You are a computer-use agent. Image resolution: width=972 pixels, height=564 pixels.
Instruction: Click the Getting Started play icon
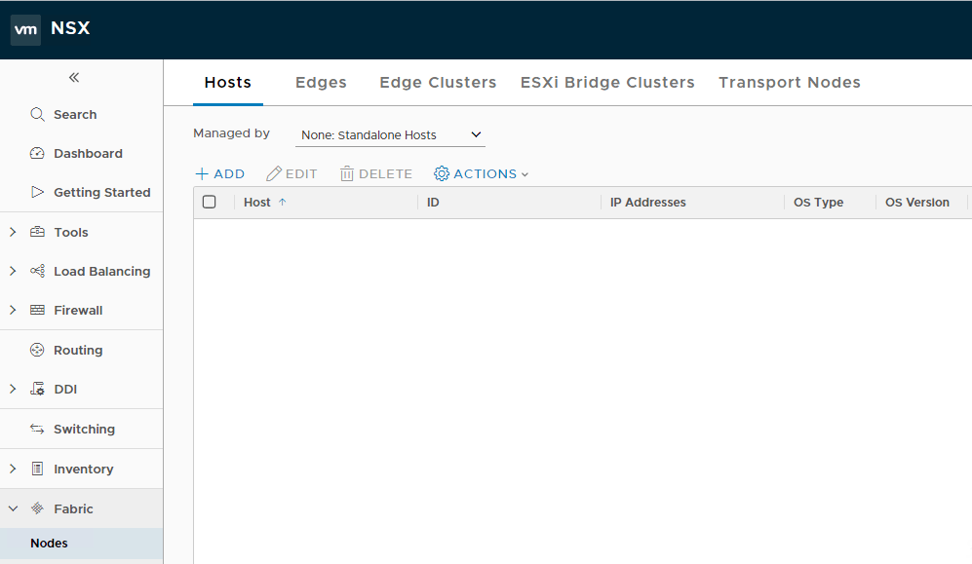click(x=37, y=192)
